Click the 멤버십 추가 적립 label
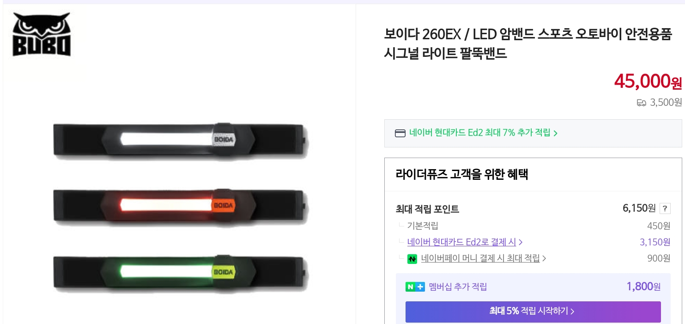This screenshot has width=685, height=324. [x=458, y=287]
